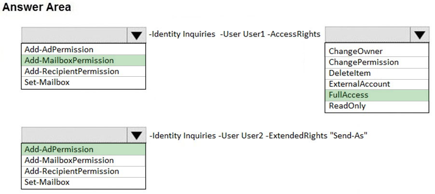435x194 pixels.
Task: Click the first cmdlet combo box field
Action: (x=74, y=35)
